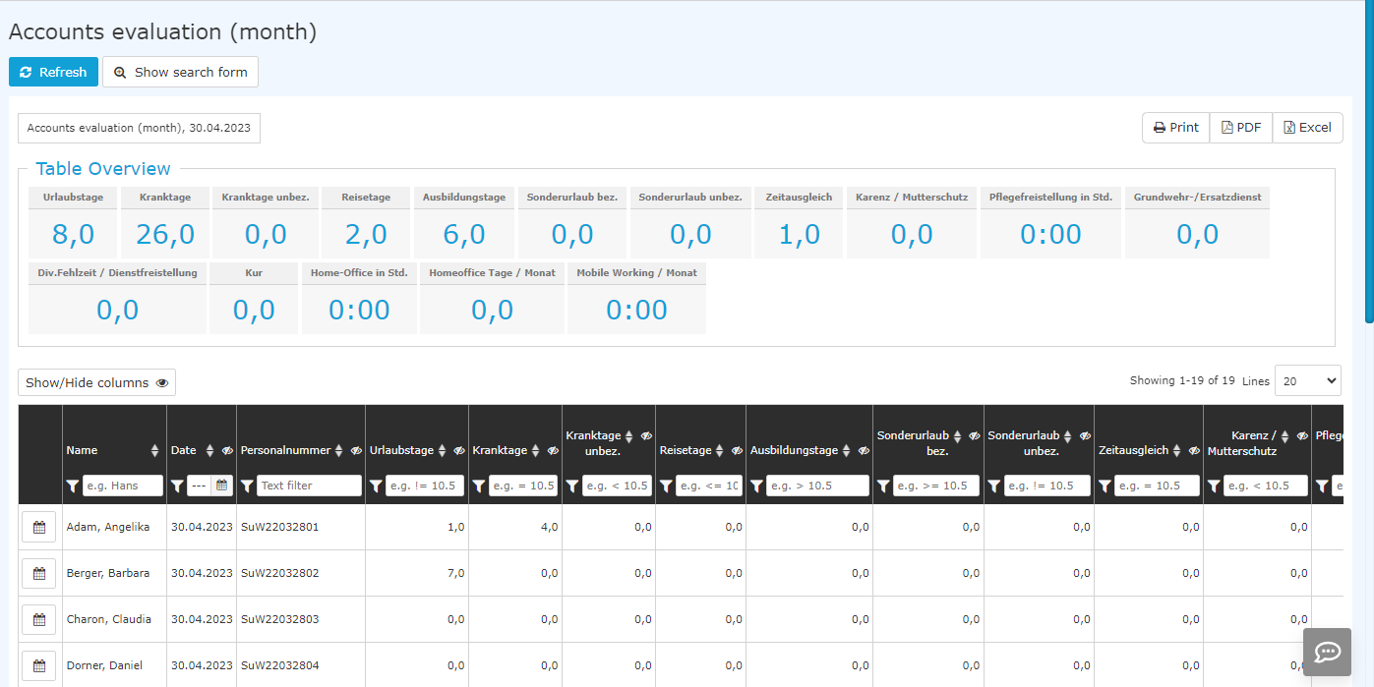Click the vertical page scrollbar

point(1369,162)
